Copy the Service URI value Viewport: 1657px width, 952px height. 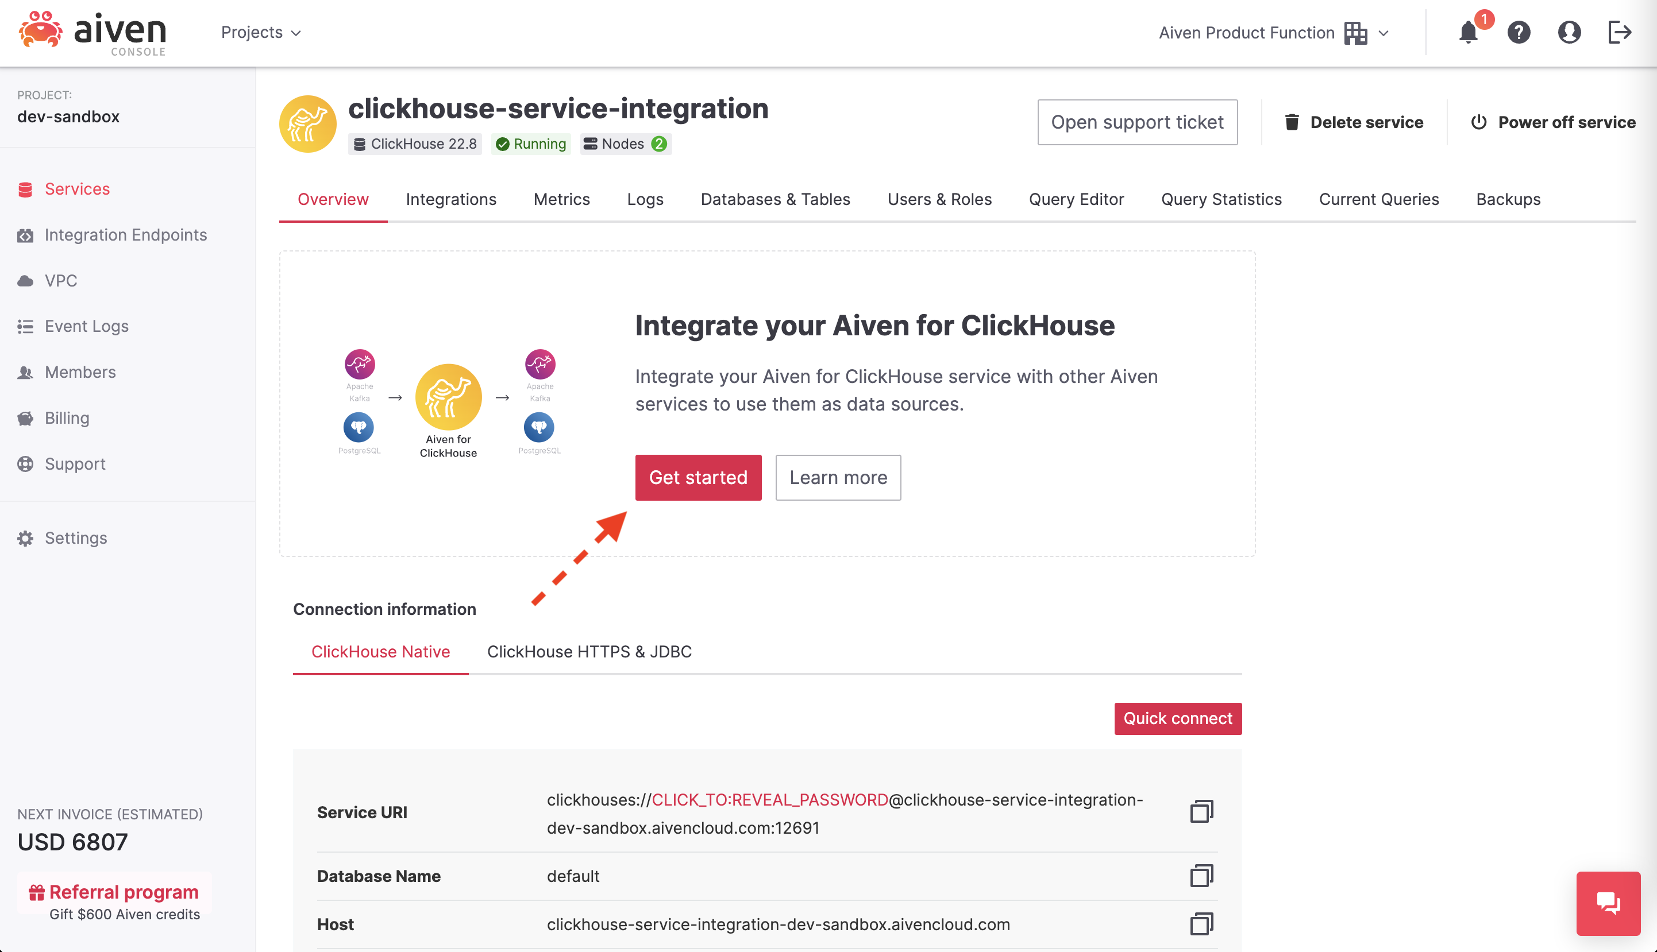pos(1201,811)
